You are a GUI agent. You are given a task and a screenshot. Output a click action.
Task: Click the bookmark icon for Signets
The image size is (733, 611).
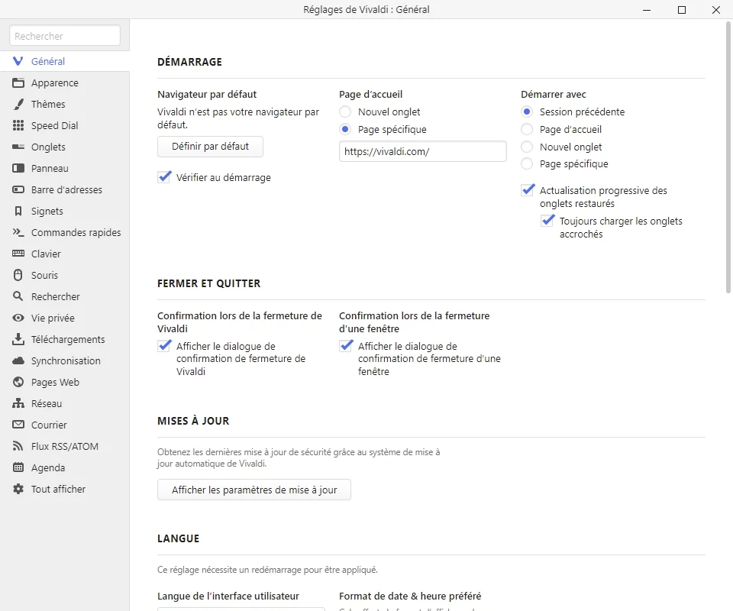click(x=18, y=212)
